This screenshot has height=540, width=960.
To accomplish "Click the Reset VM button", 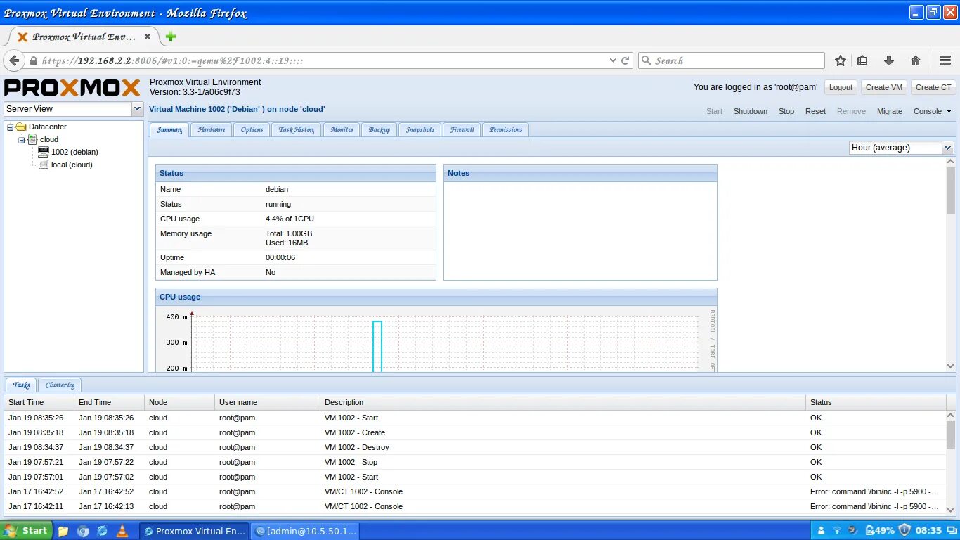I will [815, 111].
